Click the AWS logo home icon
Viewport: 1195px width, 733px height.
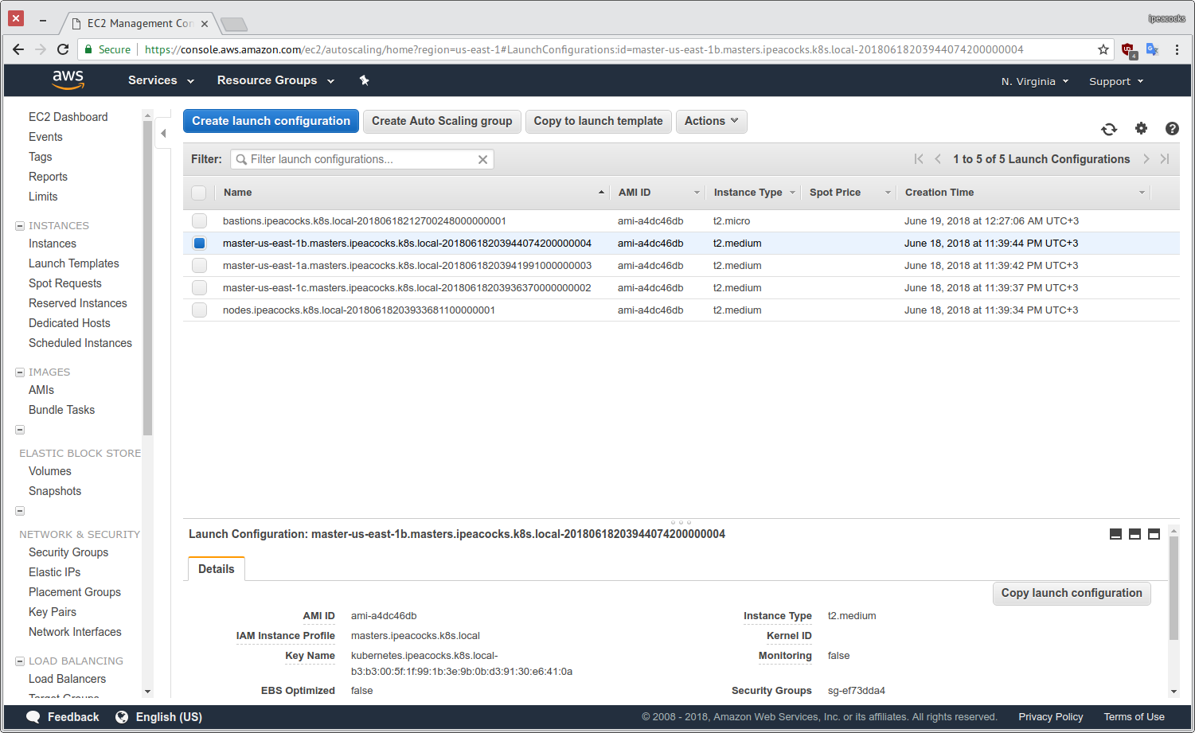click(x=68, y=80)
